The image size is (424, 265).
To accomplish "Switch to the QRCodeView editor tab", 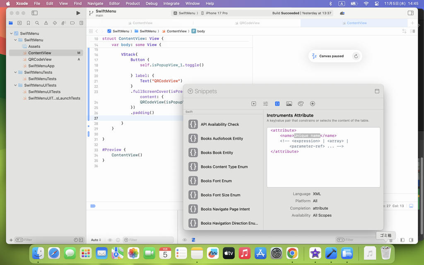I will (x=249, y=23).
